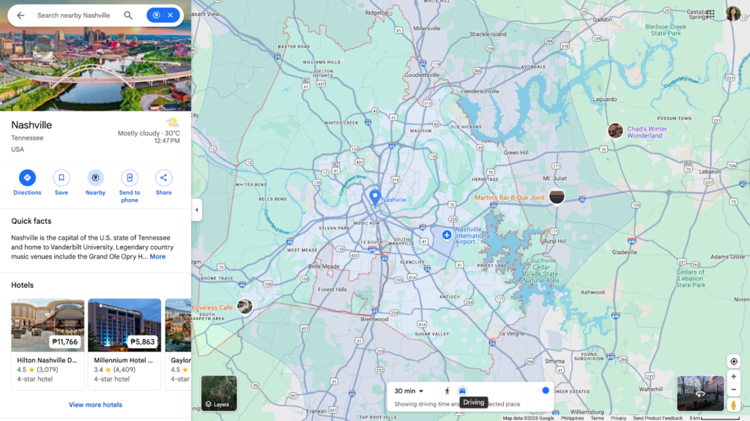Open Martin's Bar-B-Que Joint marker
Screen dimensions: 750x421
[x=557, y=197]
